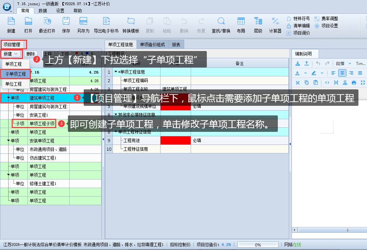The width and height of the screenshot is (367, 250).
Task: Click the 删除 button in 项目管理
Action: point(31,54)
